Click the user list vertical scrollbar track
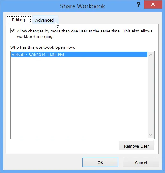This screenshot has width=165, height=173. (151, 95)
